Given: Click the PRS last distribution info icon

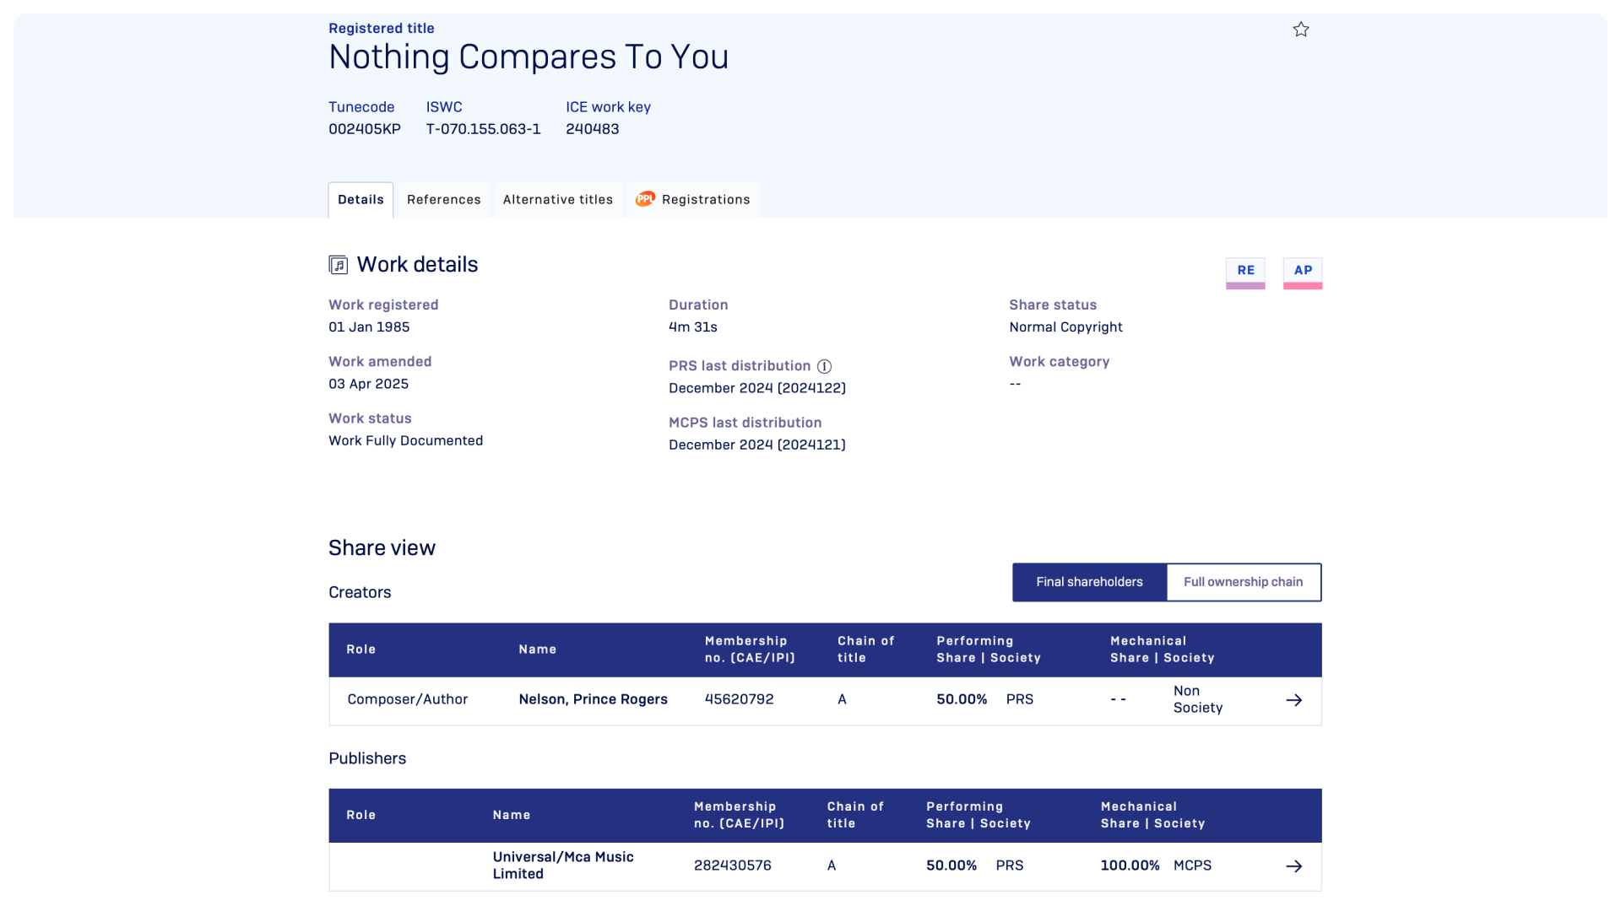Looking at the screenshot, I should (x=825, y=366).
